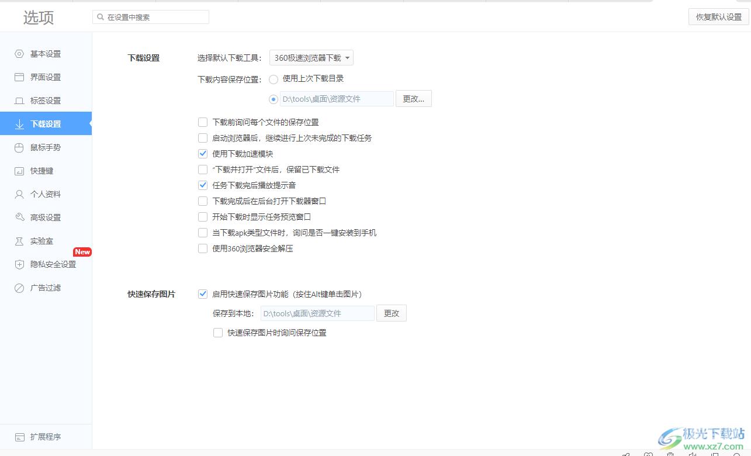Click the 下载设置 section heading in content
This screenshot has height=456, width=751.
tap(144, 58)
